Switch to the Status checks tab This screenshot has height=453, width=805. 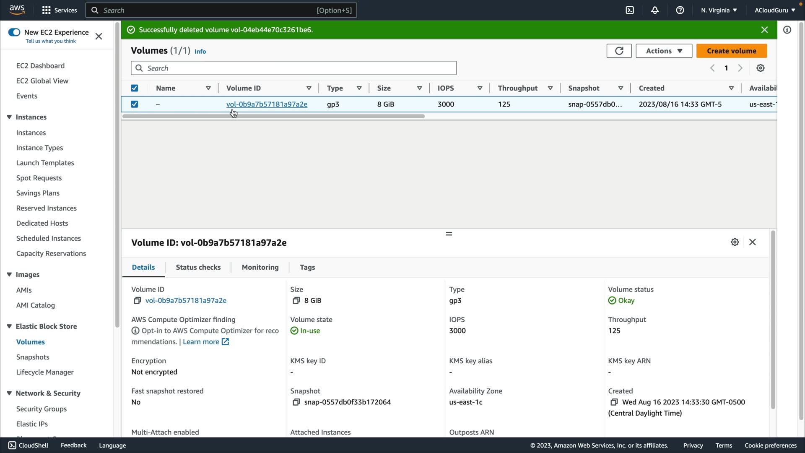coord(198,267)
